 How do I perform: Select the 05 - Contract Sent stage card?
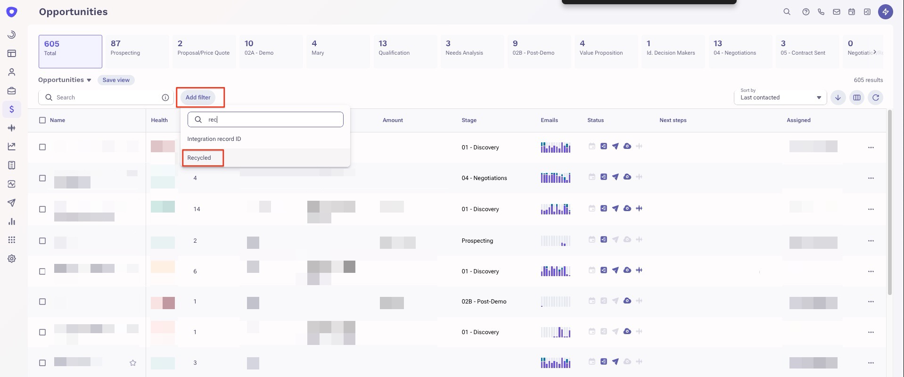click(807, 51)
